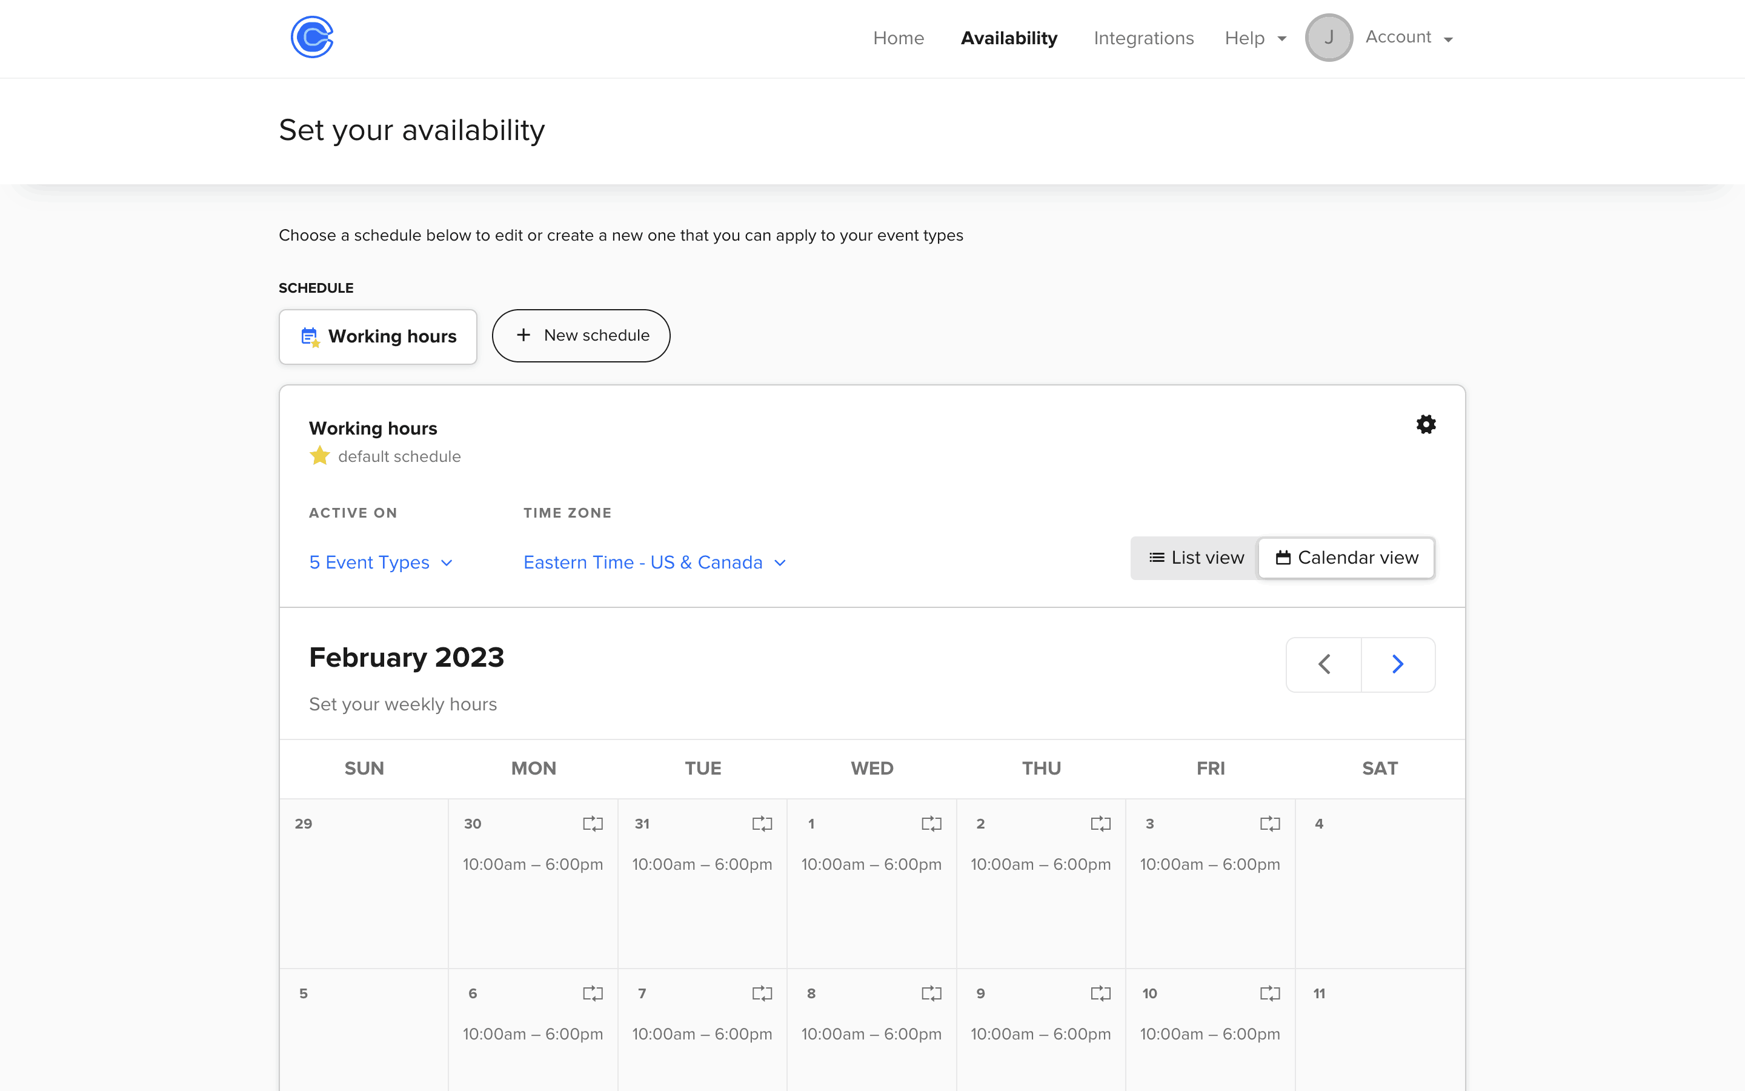Select the Working hours schedule tab
The width and height of the screenshot is (1745, 1091).
378,336
